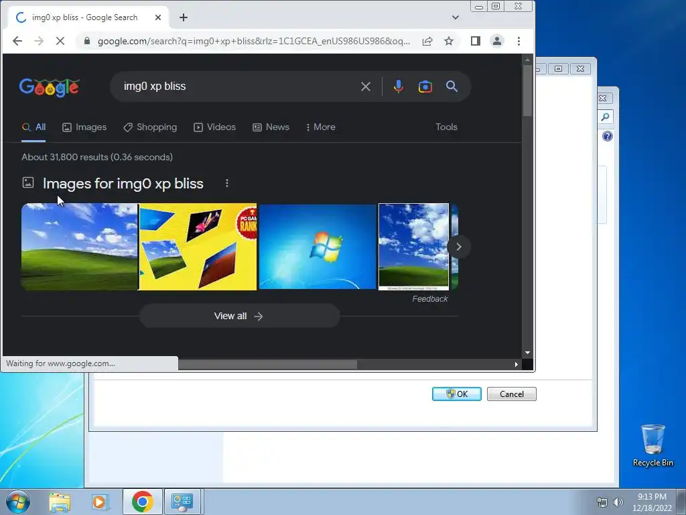Clear the Google search box
The width and height of the screenshot is (686, 515).
pos(366,87)
